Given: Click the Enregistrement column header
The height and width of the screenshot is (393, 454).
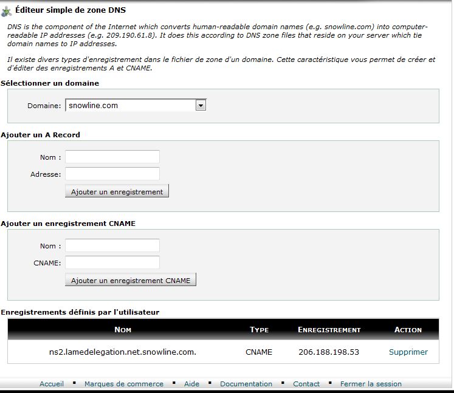Looking at the screenshot, I should 329,330.
